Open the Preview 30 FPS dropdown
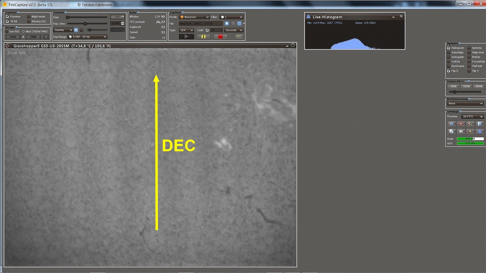Image resolution: width=486 pixels, height=273 pixels. pos(473,116)
